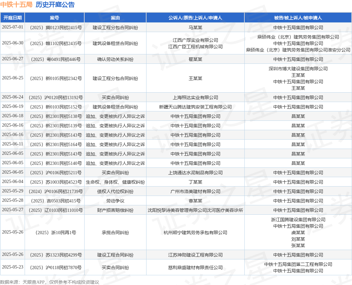Click the plaintiff 曹某某
The image size is (352, 285).
coord(195,201)
